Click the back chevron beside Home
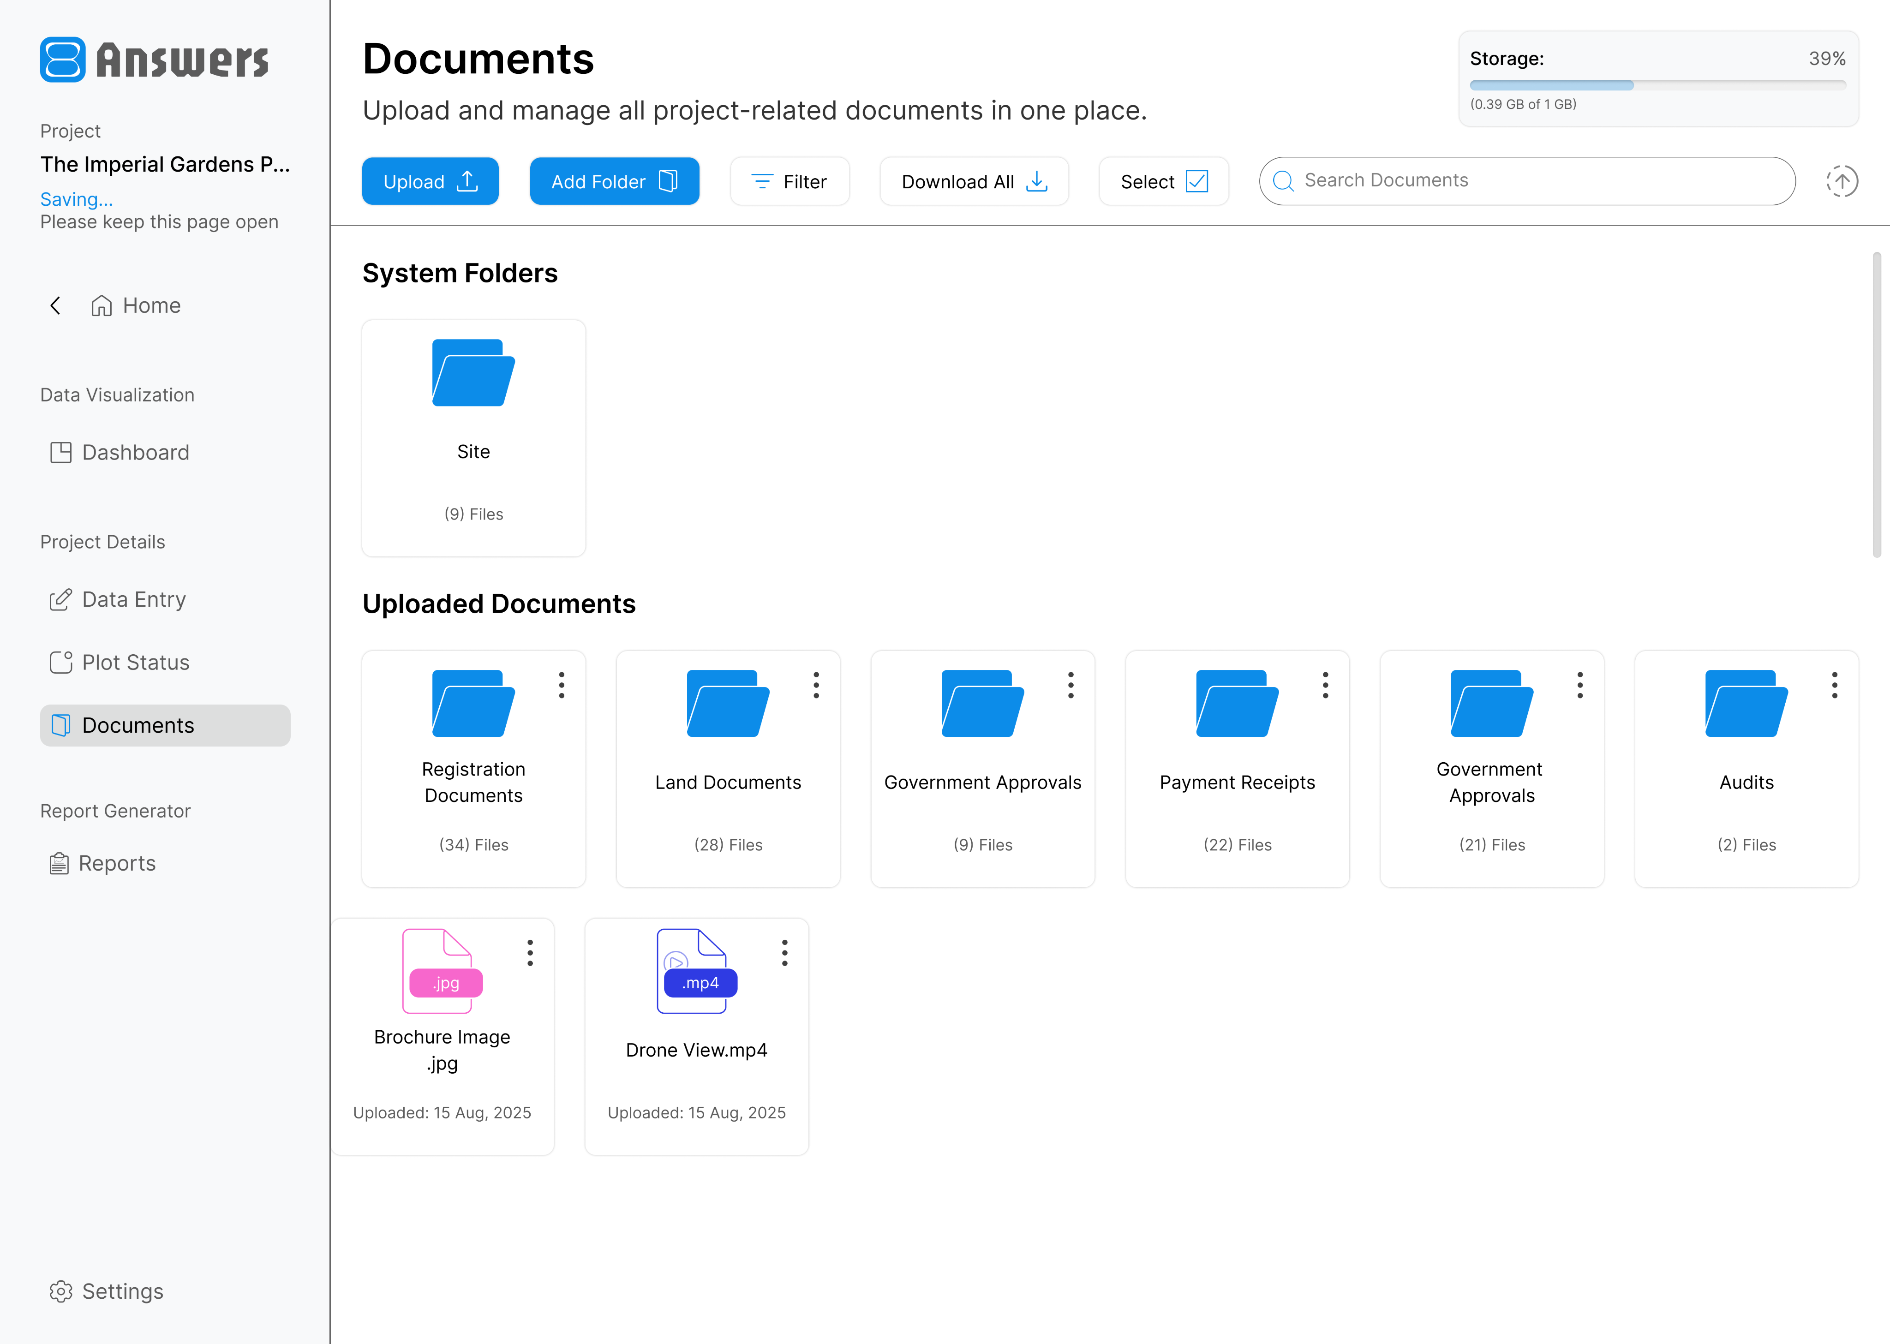1890x1344 pixels. (55, 305)
